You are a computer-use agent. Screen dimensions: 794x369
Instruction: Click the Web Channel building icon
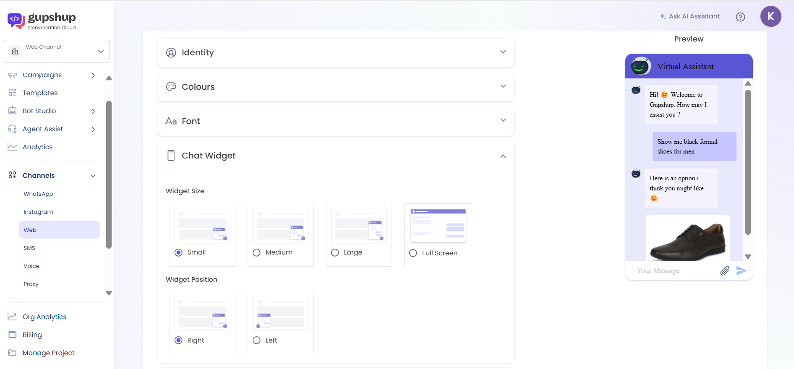pos(15,51)
